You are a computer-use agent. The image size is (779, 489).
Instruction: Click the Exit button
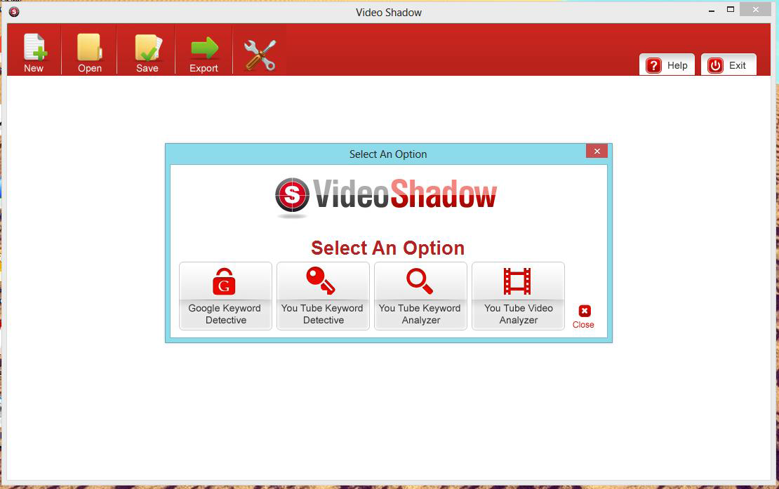coord(728,65)
